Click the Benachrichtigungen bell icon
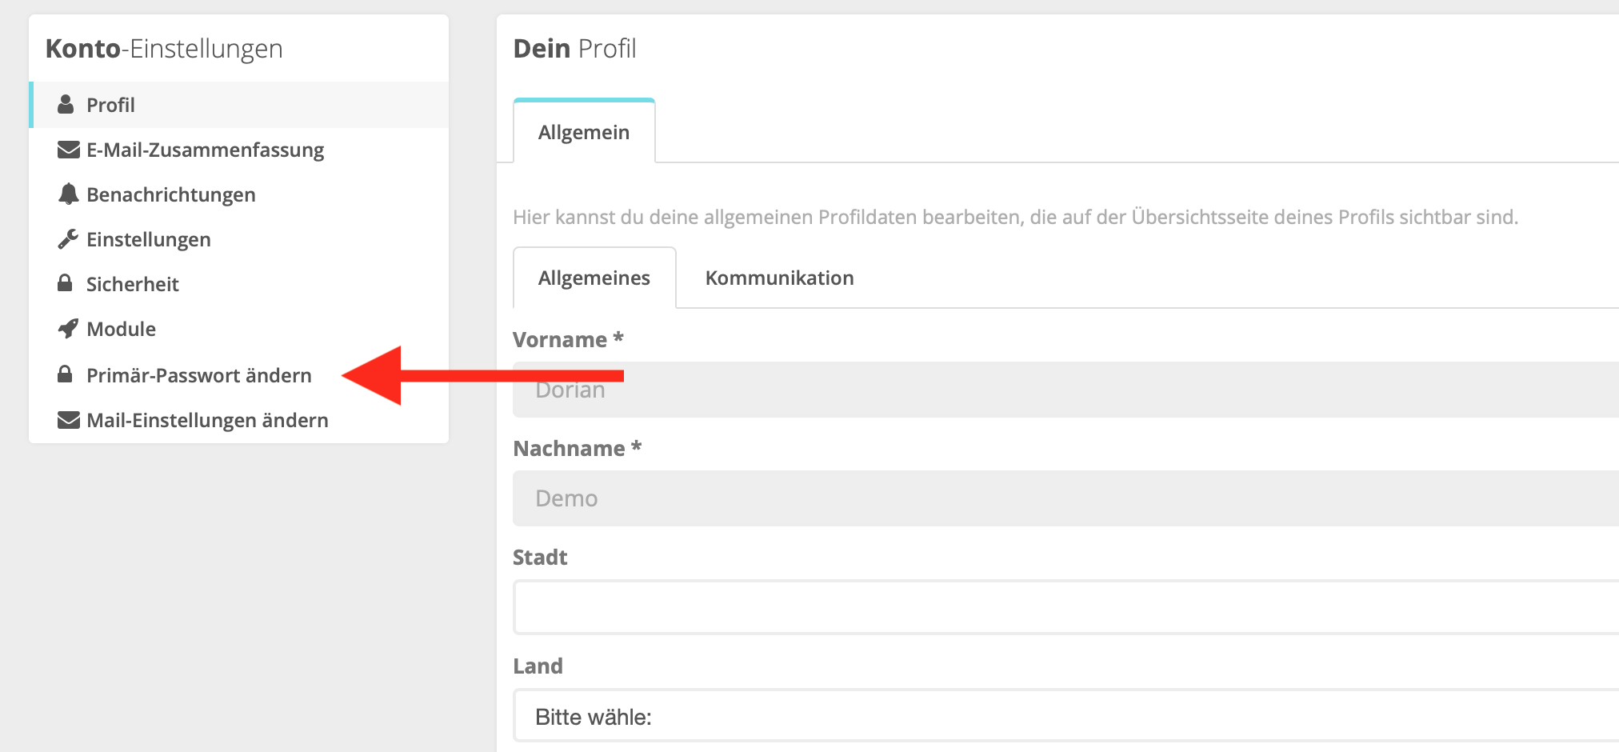Image resolution: width=1619 pixels, height=752 pixels. pyautogui.click(x=69, y=194)
